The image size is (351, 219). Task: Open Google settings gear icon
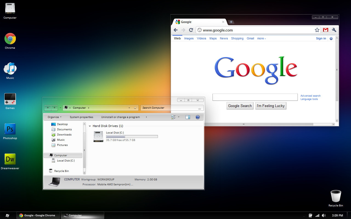331,39
